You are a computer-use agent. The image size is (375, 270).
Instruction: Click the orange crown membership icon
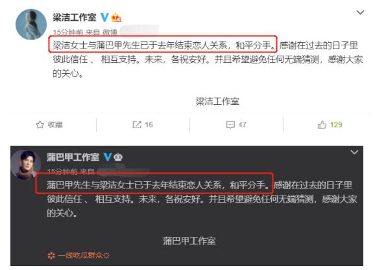(116, 17)
